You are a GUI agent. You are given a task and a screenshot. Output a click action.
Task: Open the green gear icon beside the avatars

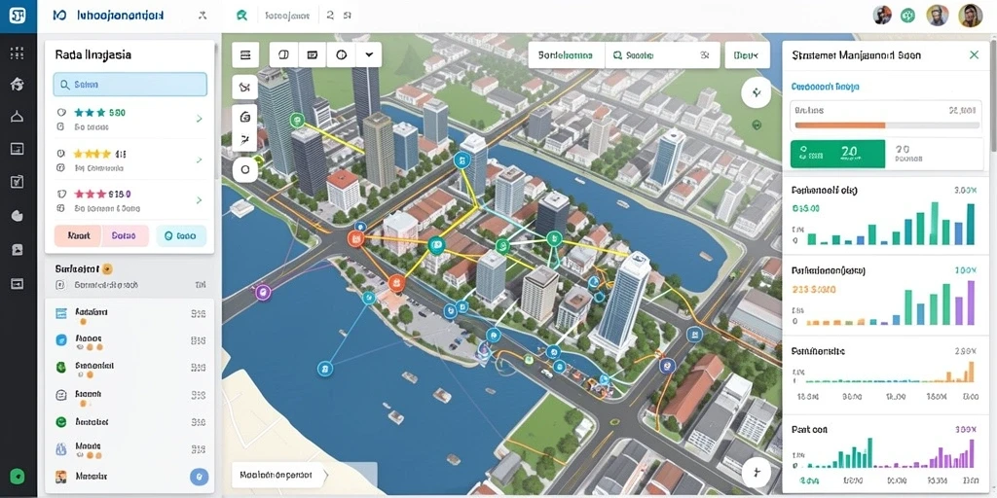click(908, 16)
